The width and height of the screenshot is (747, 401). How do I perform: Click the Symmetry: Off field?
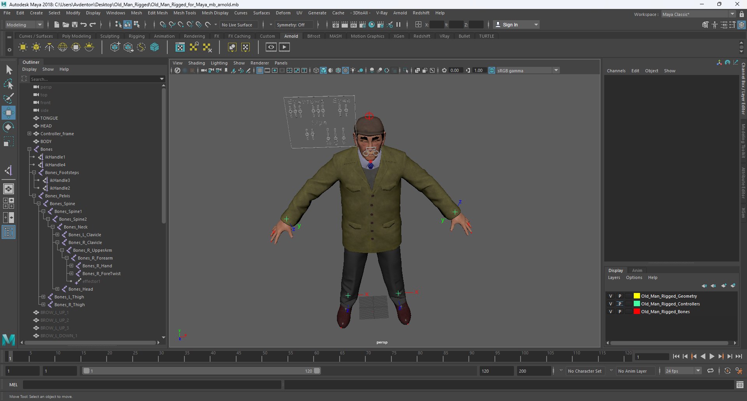tap(294, 25)
